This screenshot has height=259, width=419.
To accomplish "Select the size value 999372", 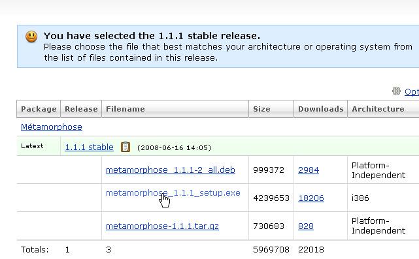I will click(269, 170).
